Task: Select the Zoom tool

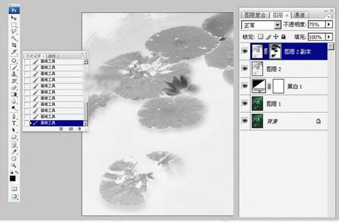Action: tap(14, 165)
